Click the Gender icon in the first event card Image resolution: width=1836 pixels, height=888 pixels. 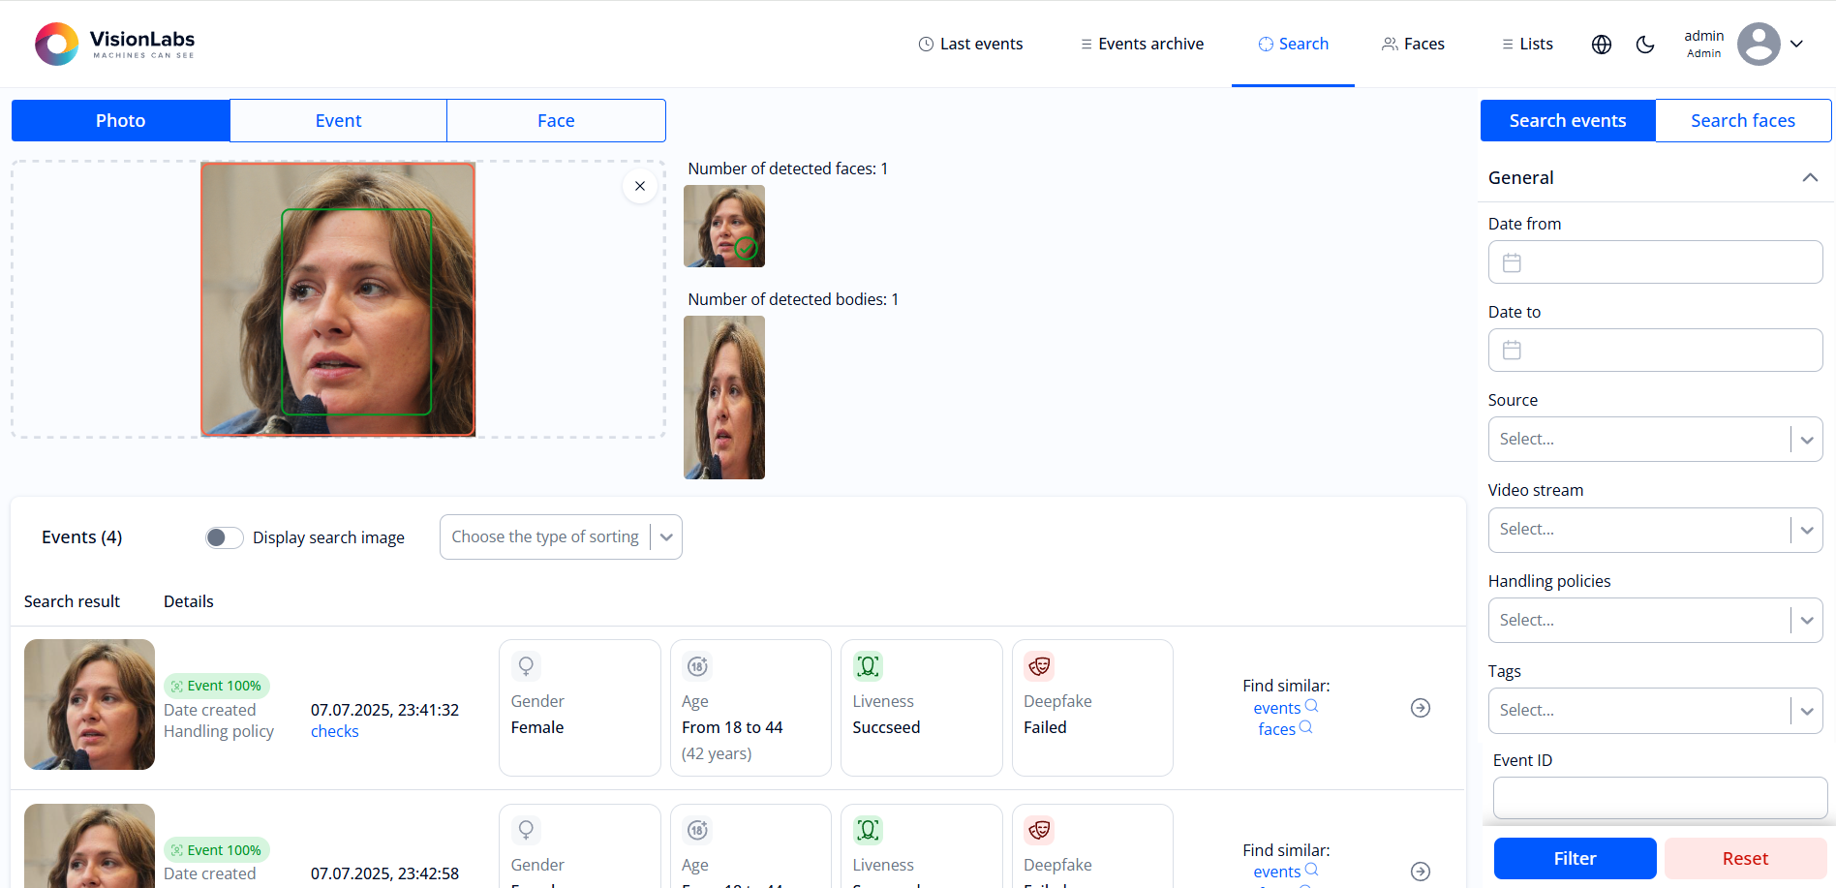coord(526,666)
